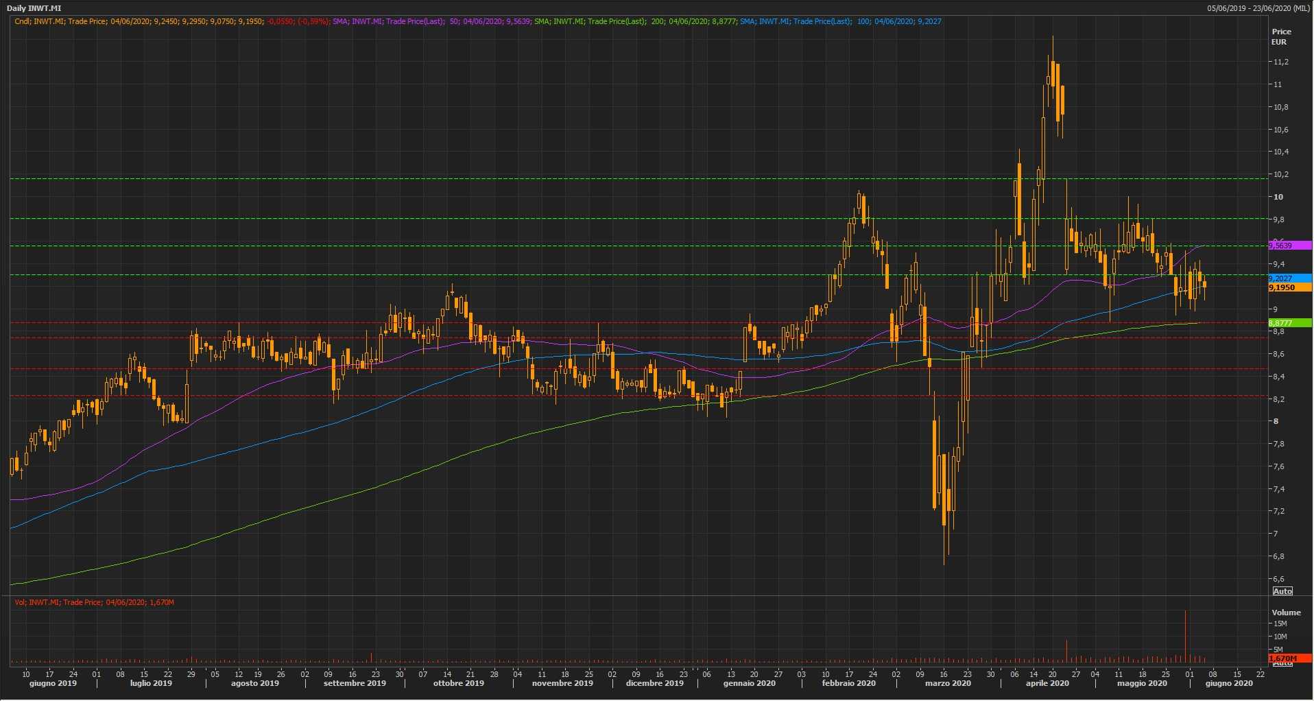Select the green SMA 200 legend entry
The height and width of the screenshot is (701, 1314).
pos(636,21)
